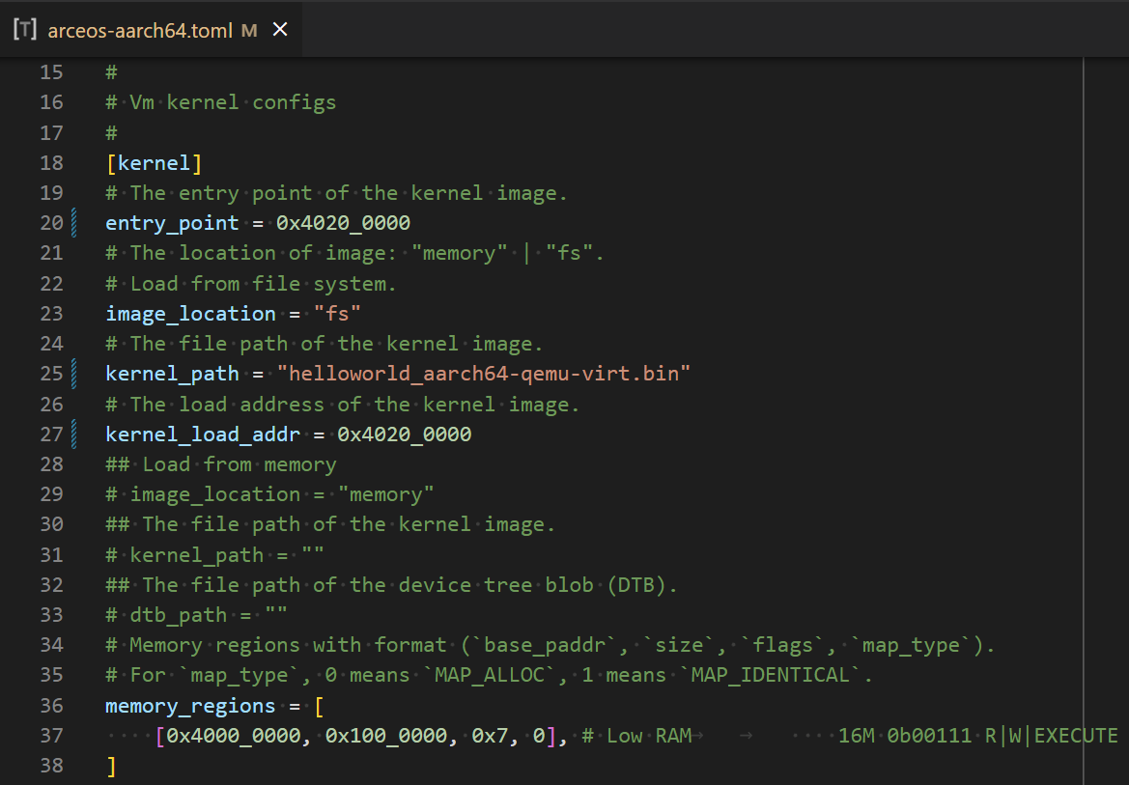The width and height of the screenshot is (1129, 785).
Task: Click line number 20 in the gutter
Action: point(51,223)
